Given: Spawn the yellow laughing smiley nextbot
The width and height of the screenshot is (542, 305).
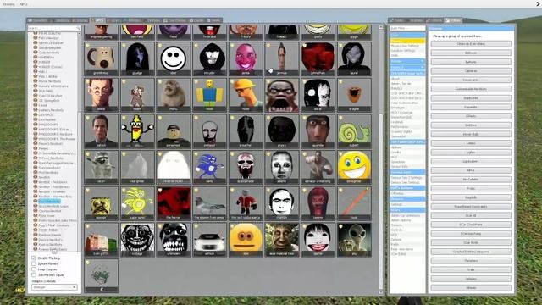Looking at the screenshot, I should [x=354, y=167].
